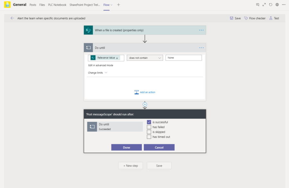
Task: Open the SharePoint trigger icon on the first step
Action: tap(88, 30)
